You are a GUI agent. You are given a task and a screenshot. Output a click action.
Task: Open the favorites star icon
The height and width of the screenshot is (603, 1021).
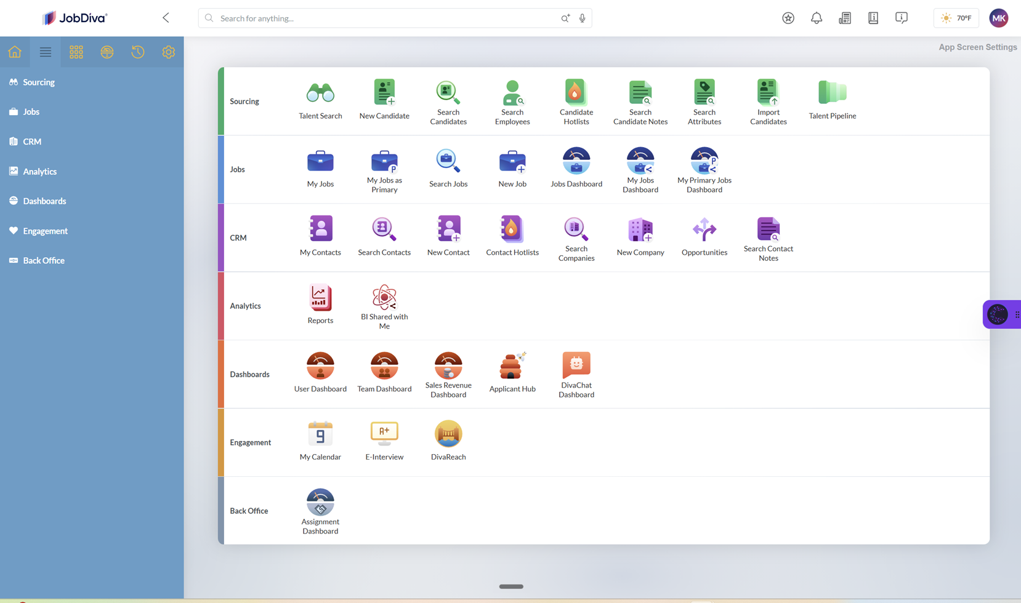click(788, 18)
